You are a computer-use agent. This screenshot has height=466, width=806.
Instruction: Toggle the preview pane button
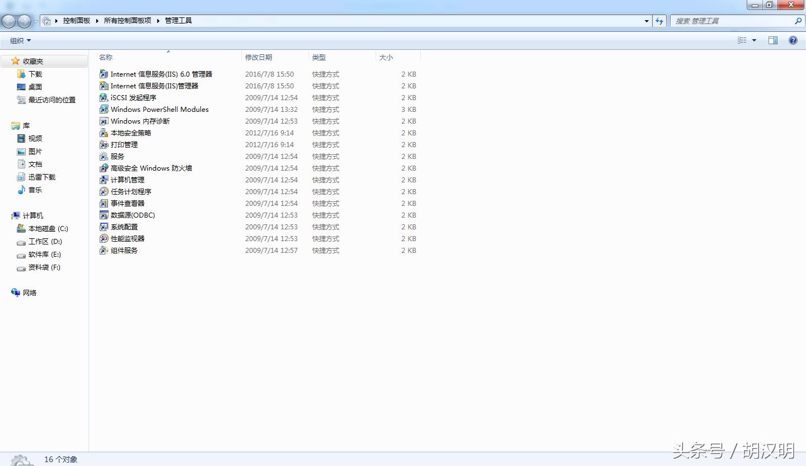tap(773, 40)
